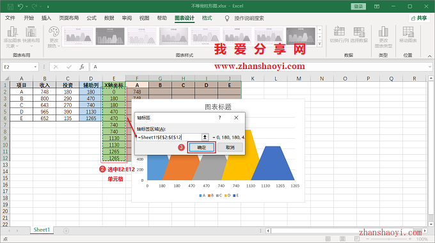
Task: Switch to the 审阅 ribbon tab
Action: click(x=127, y=18)
